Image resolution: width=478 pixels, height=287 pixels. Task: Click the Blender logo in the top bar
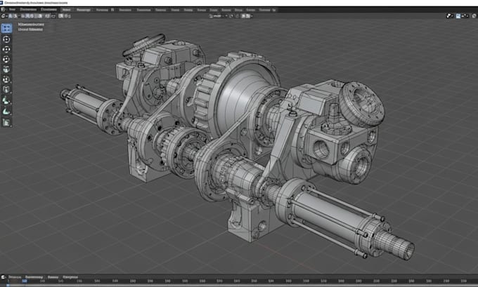[3, 10]
